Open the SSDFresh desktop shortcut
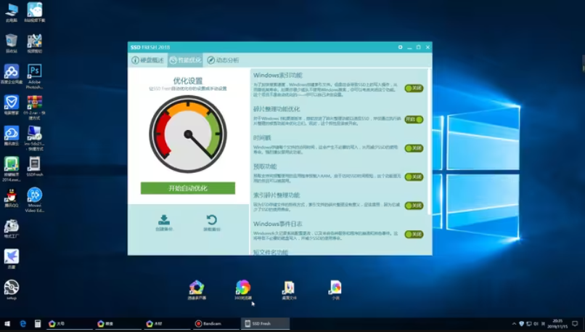This screenshot has width=585, height=332. pyautogui.click(x=34, y=166)
